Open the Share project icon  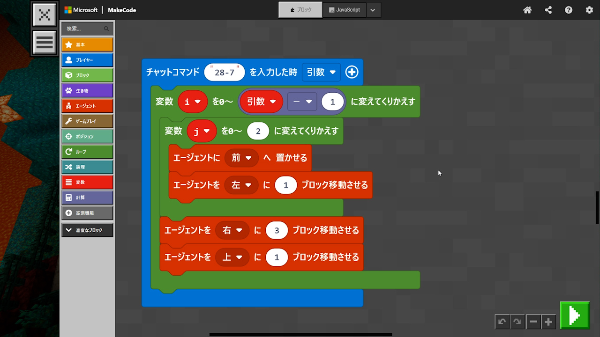point(548,10)
